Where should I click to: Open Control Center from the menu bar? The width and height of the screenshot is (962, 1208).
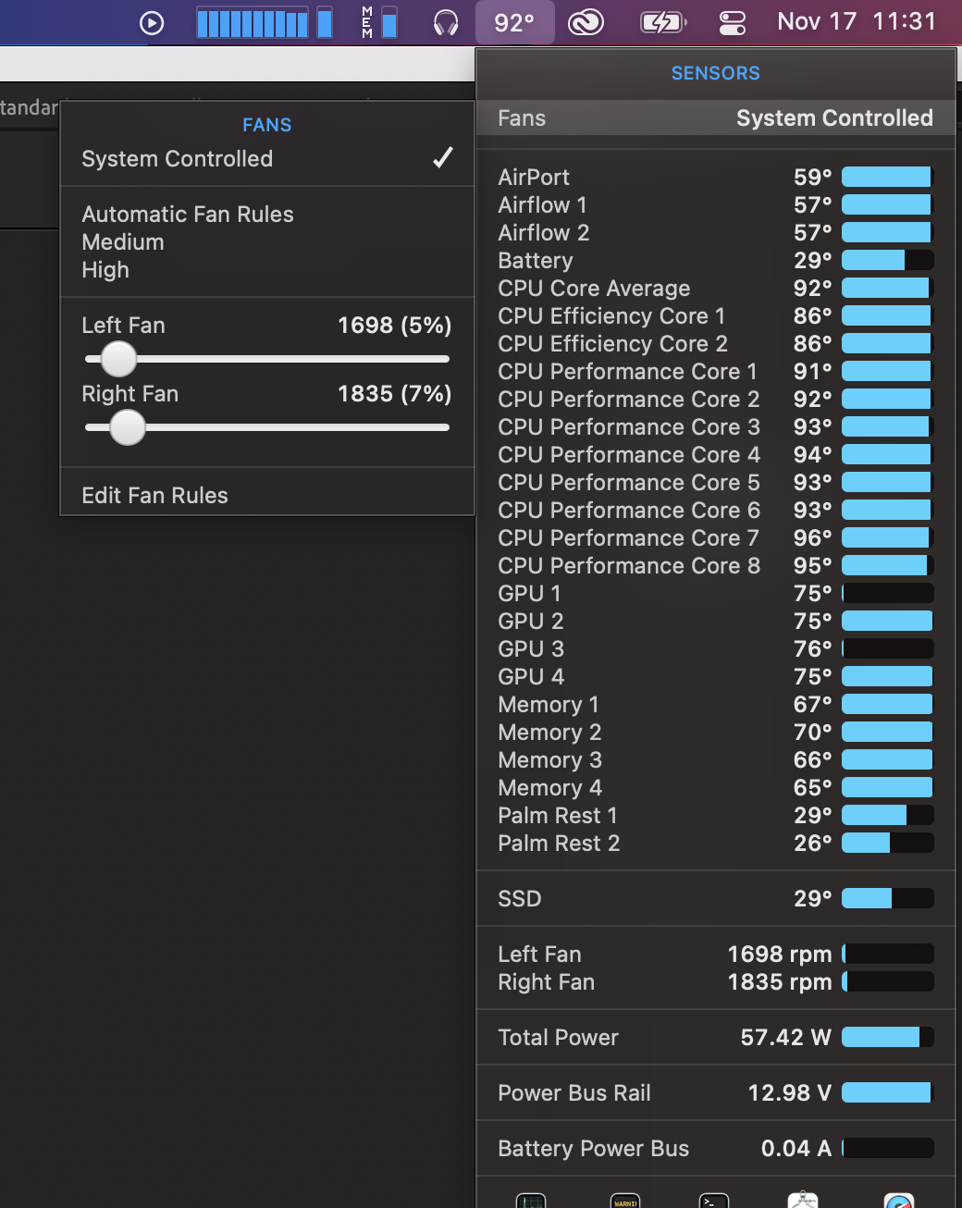(732, 23)
